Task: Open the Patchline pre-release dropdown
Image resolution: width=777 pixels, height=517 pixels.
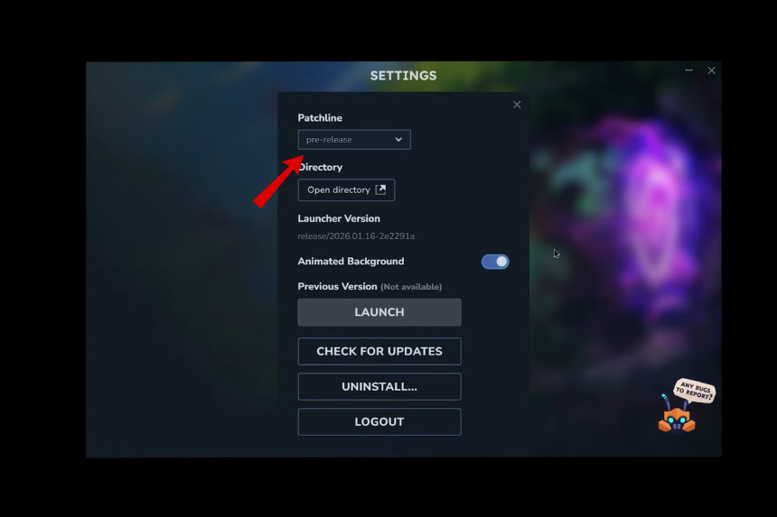Action: click(354, 140)
